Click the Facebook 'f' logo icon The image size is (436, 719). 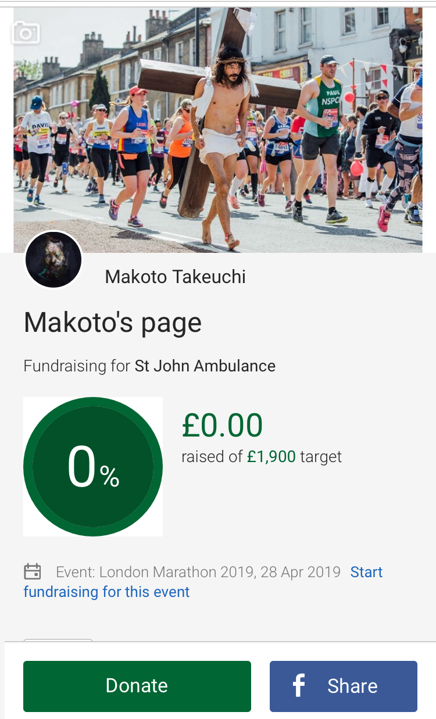click(299, 686)
